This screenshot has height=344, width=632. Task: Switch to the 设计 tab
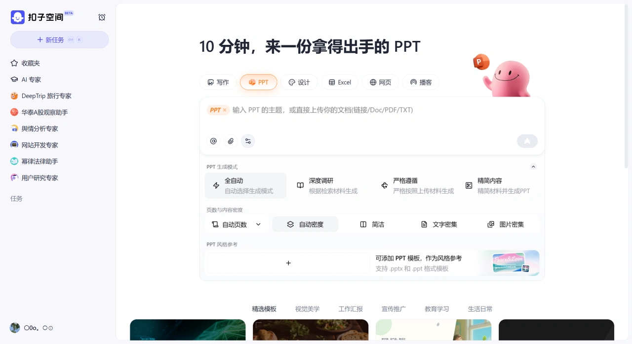point(299,82)
